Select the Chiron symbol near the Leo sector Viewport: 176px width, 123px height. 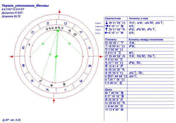tap(30, 45)
